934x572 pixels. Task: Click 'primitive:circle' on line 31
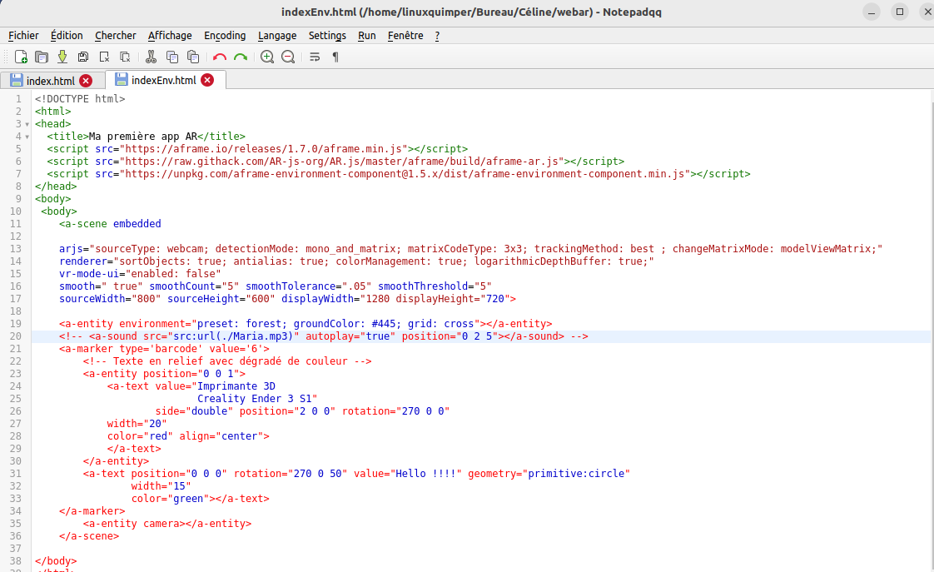click(576, 474)
